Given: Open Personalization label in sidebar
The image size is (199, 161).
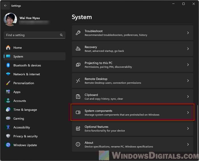Looking at the screenshot, I should [x=24, y=83].
